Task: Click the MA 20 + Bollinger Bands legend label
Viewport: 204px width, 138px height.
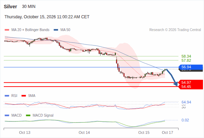Action: (30, 30)
